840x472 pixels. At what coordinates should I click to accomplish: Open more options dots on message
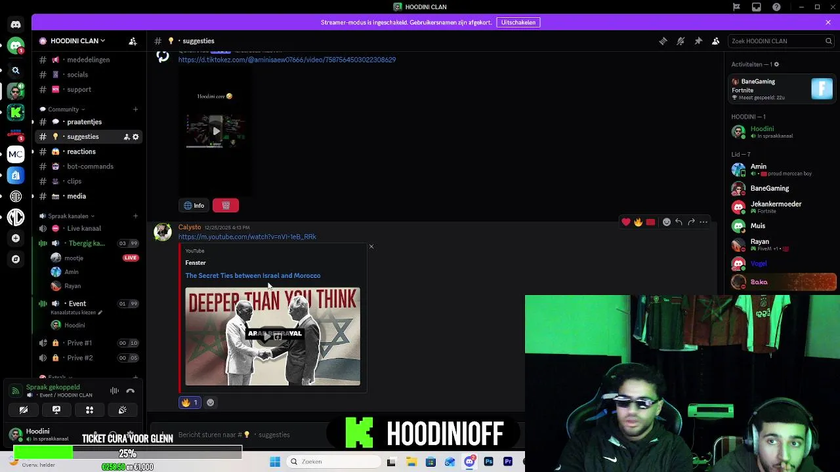703,222
